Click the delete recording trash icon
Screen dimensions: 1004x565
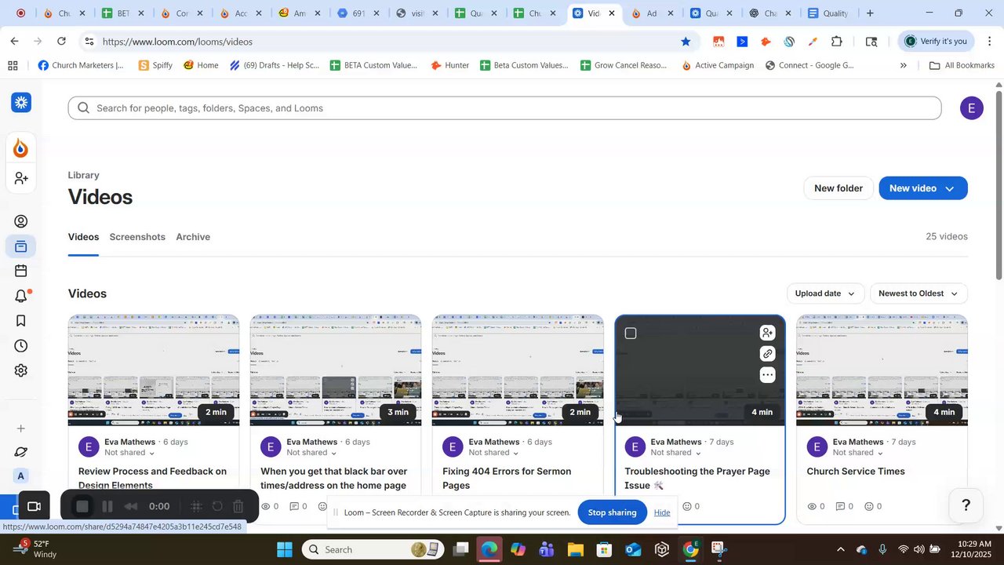point(238,507)
